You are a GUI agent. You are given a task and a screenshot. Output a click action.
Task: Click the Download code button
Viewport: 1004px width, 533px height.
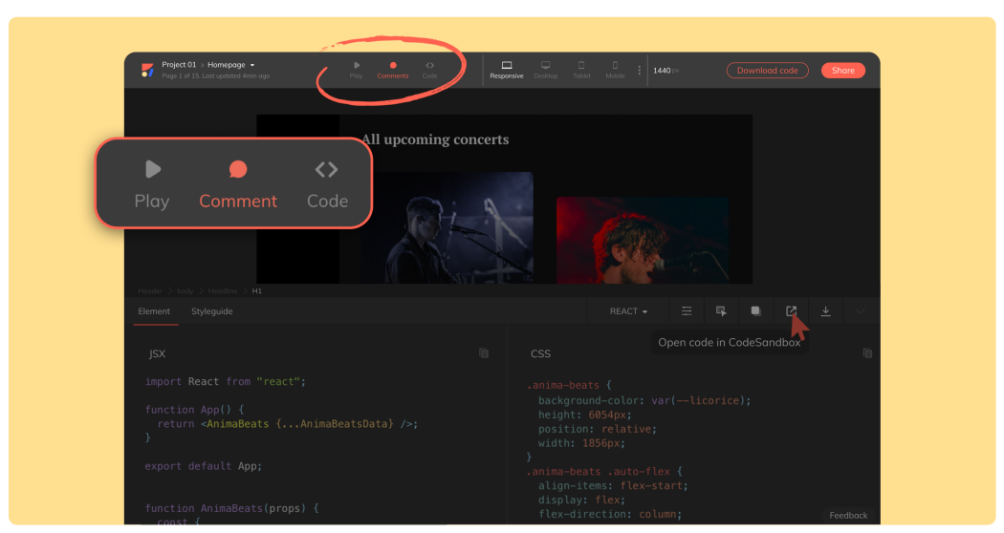coord(767,71)
